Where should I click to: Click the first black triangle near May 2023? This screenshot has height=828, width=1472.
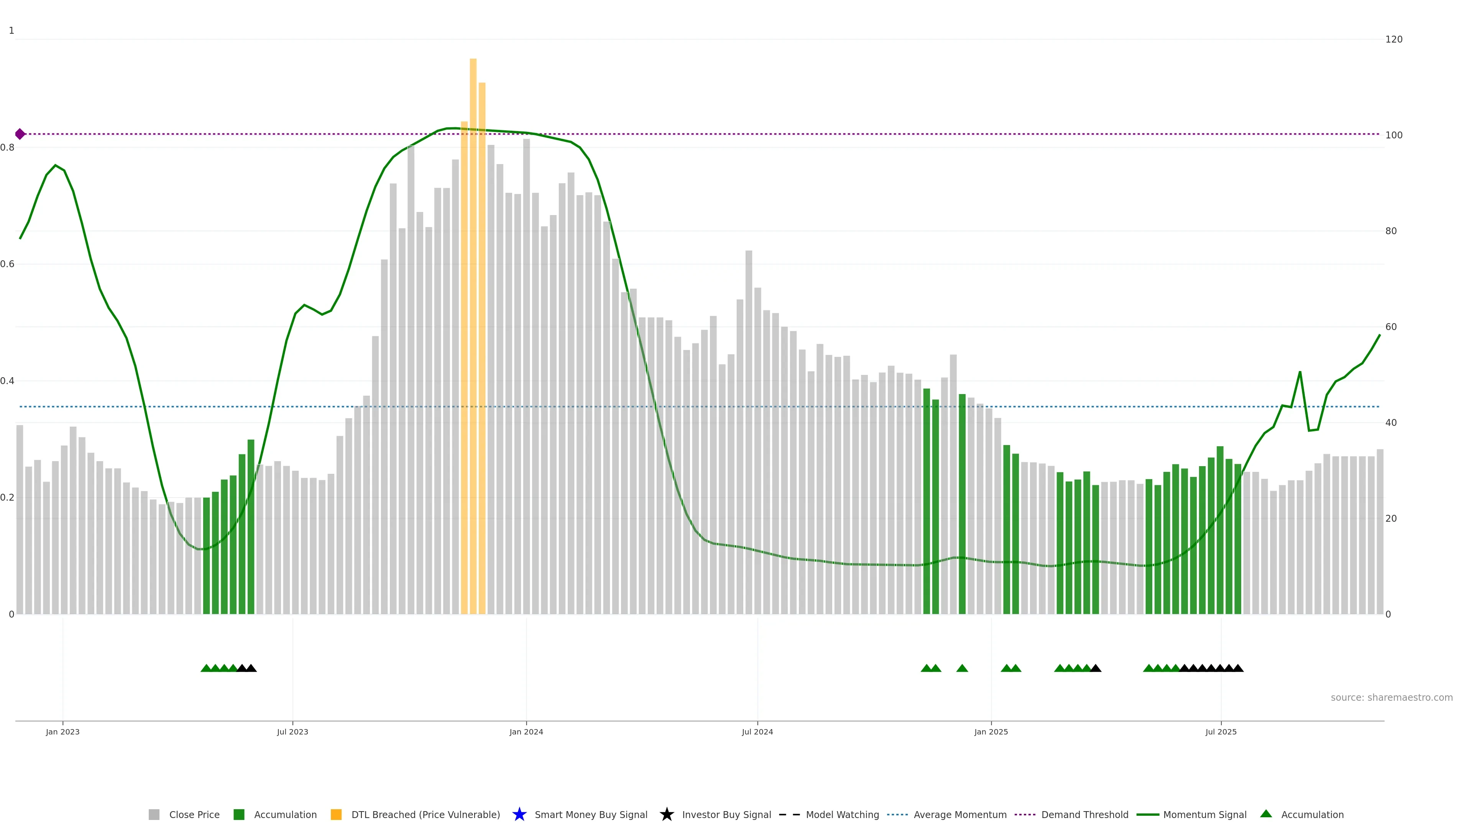[242, 668]
